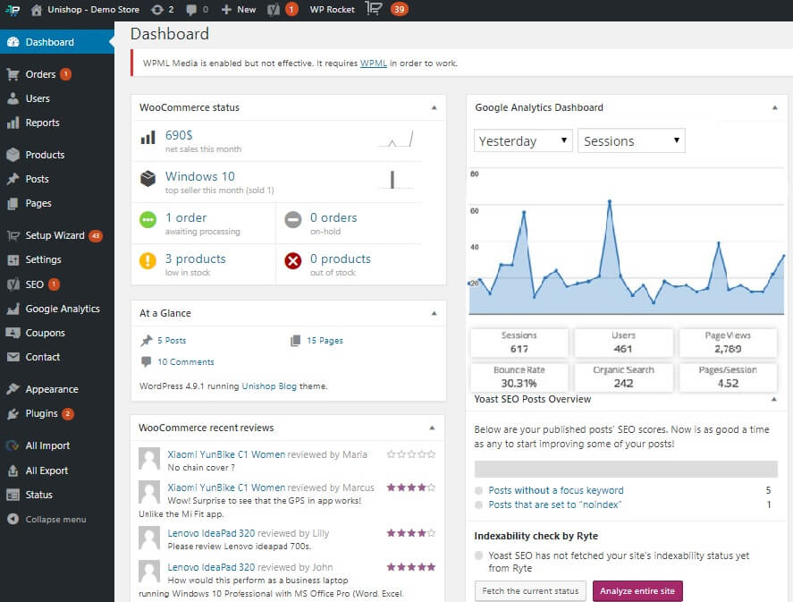Collapse the Google Analytics Dashboard panel
Image resolution: width=793 pixels, height=602 pixels.
click(x=774, y=107)
